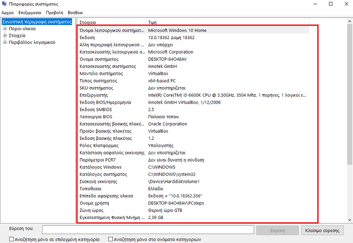Select the Ζώνη ώρας row
The height and width of the screenshot is (243, 353).
coord(193,211)
